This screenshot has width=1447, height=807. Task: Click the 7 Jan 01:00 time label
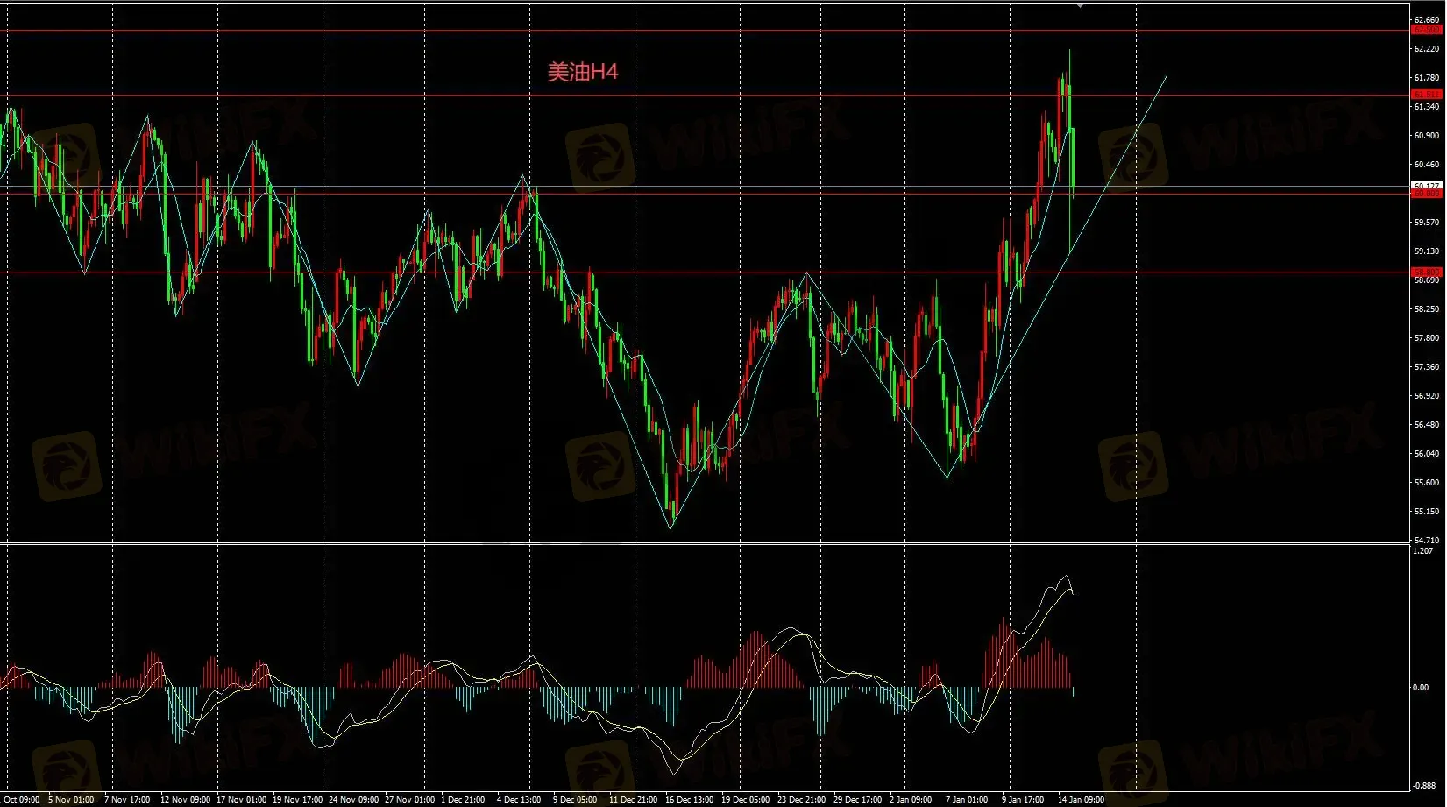967,800
